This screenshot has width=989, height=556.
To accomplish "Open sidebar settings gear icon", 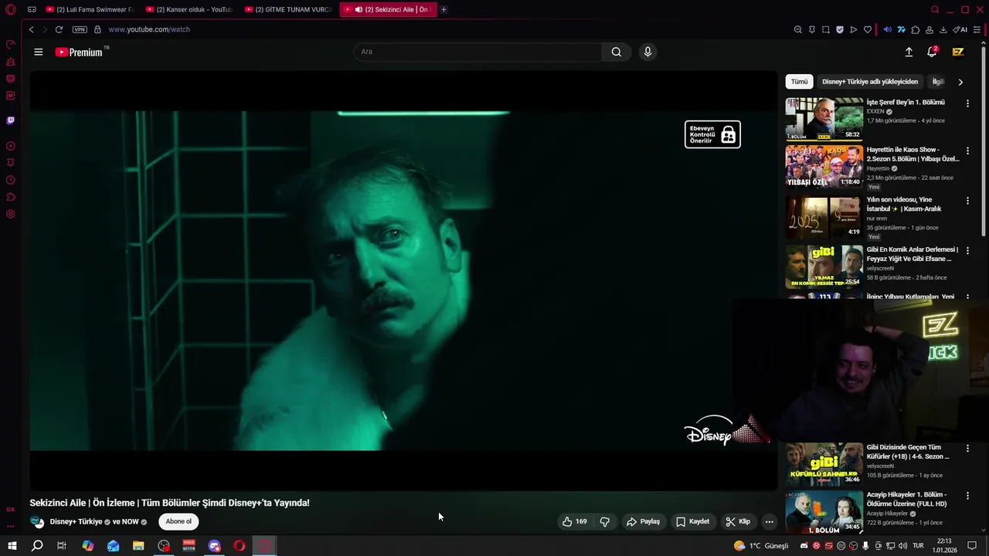I will click(11, 214).
